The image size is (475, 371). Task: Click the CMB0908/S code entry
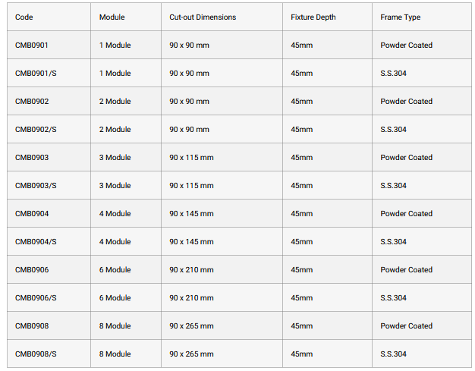(x=36, y=354)
